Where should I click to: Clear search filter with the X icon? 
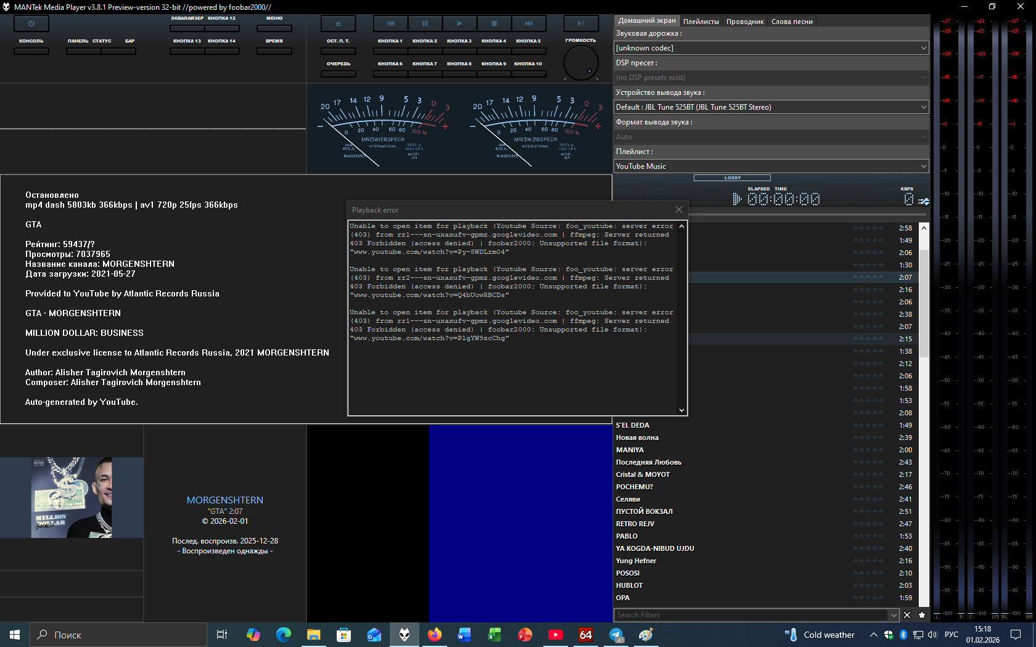point(907,615)
